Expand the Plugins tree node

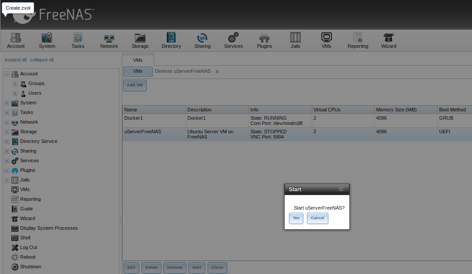click(7, 170)
